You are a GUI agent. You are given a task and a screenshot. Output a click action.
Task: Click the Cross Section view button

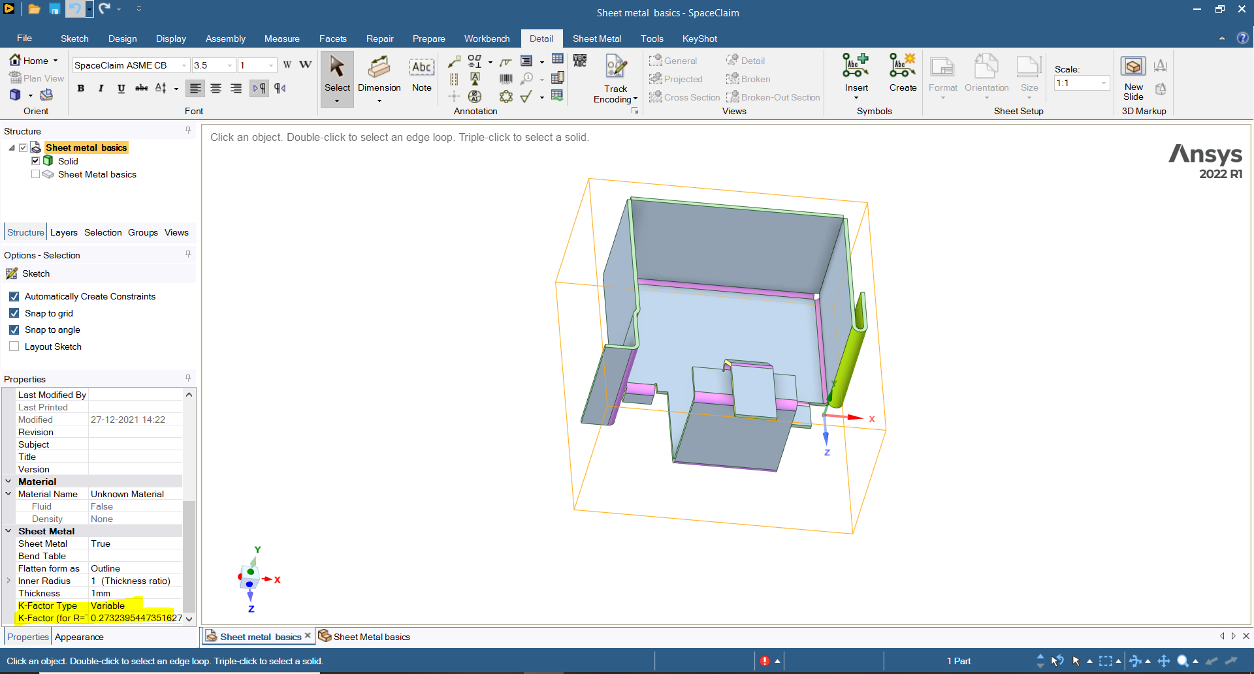tap(684, 97)
